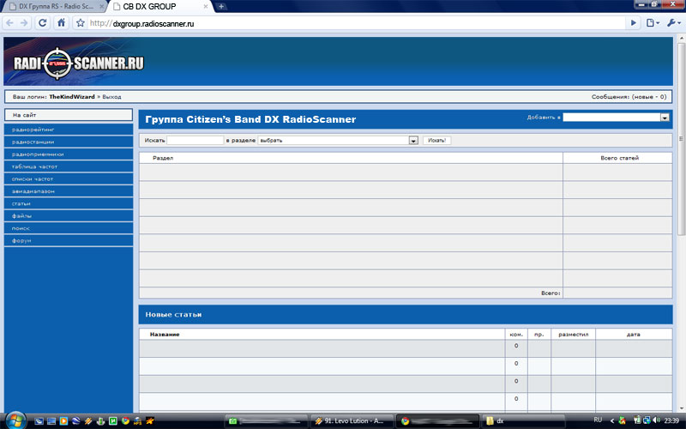Viewport: 686px width, 429px height.
Task: Go to the browser home icon
Action: coord(61,23)
